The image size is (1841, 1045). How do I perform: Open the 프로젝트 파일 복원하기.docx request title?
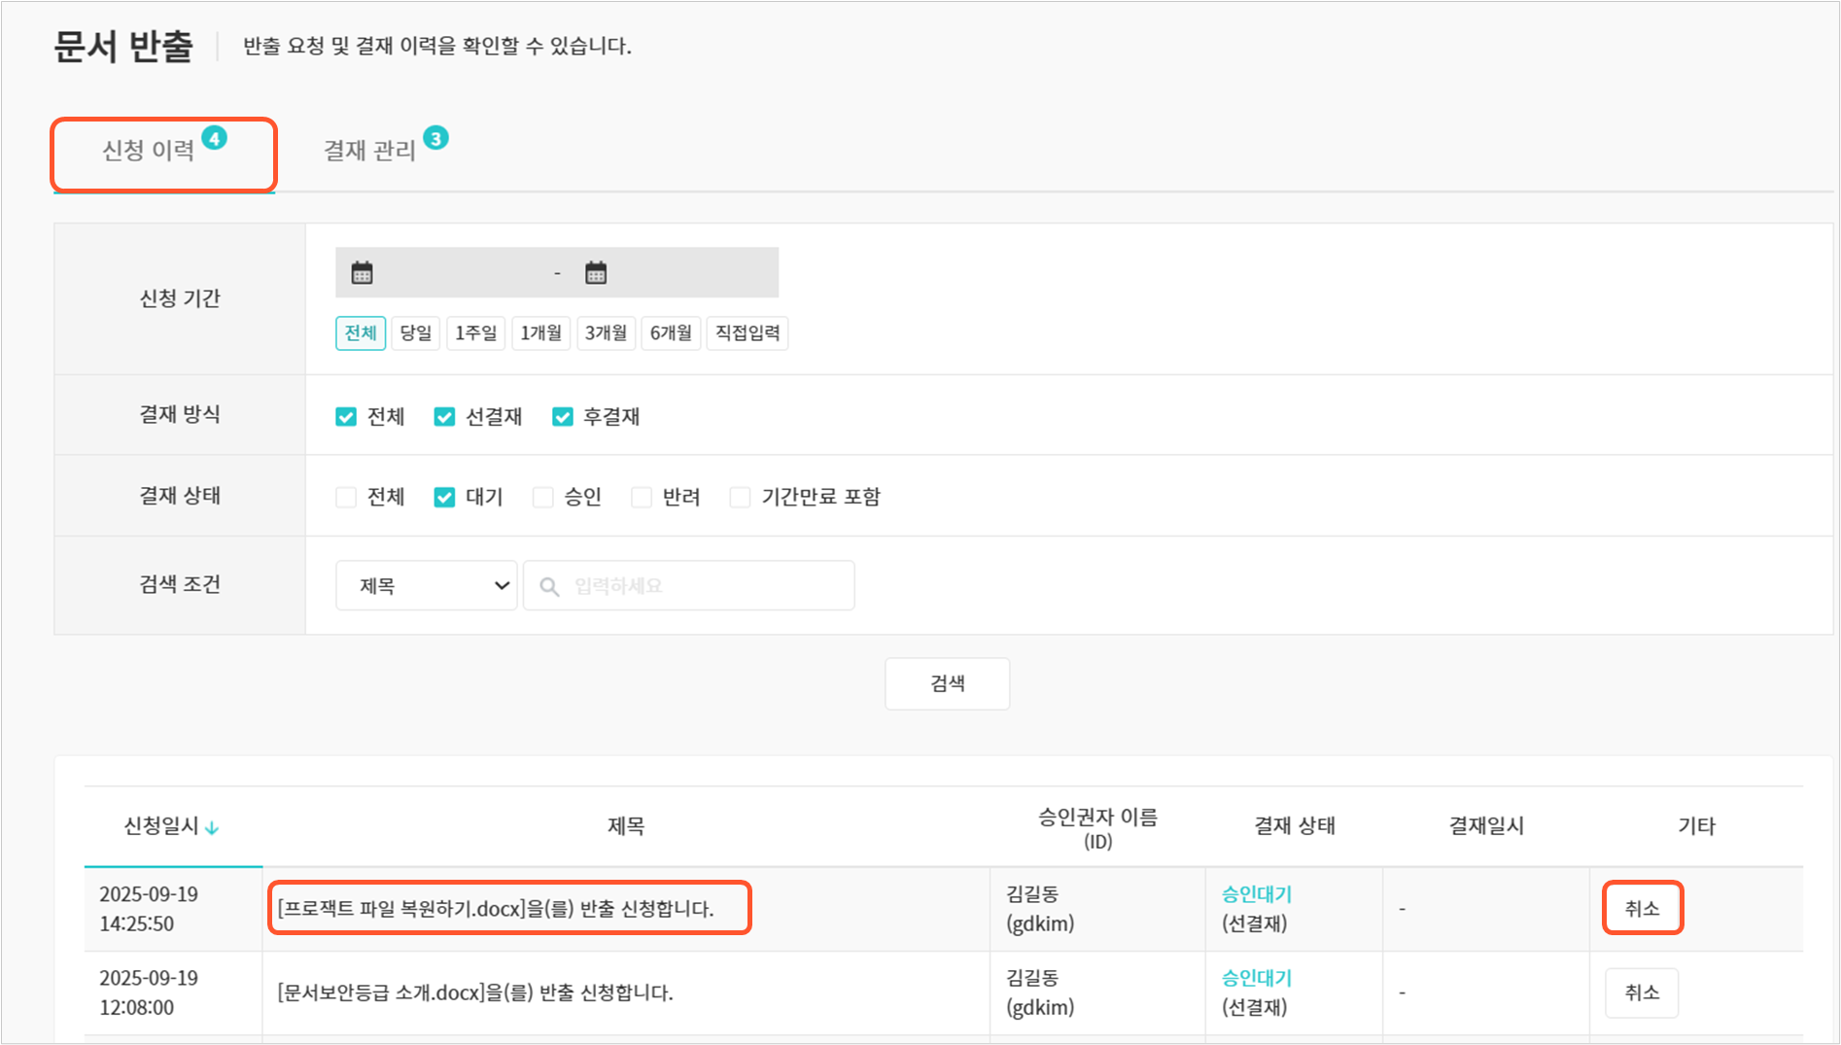click(496, 909)
